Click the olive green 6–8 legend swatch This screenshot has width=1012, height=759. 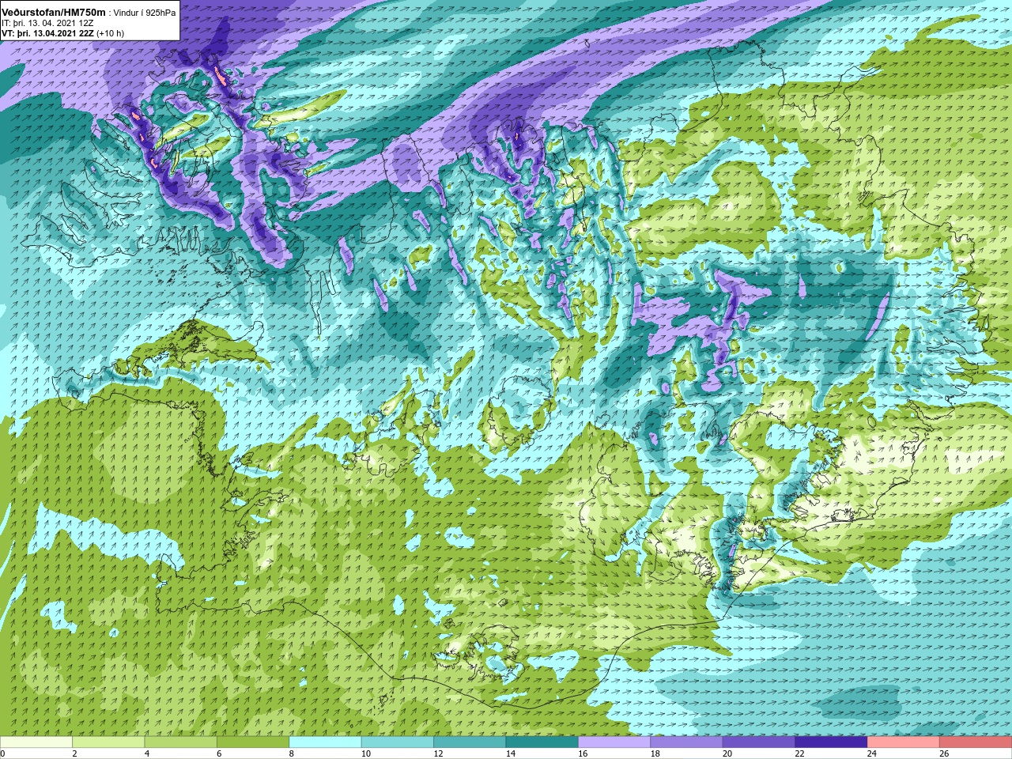click(254, 742)
